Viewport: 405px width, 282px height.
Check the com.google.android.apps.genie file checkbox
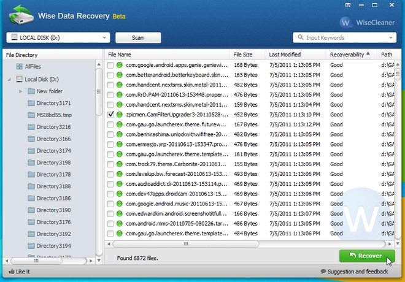(x=110, y=64)
